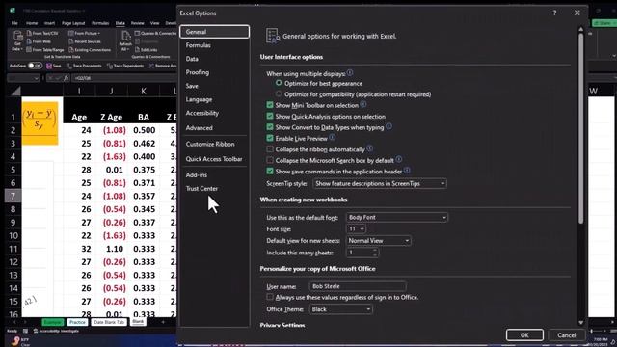Click the Help question mark in Excel Options
This screenshot has height=347, width=617.
coord(554,13)
